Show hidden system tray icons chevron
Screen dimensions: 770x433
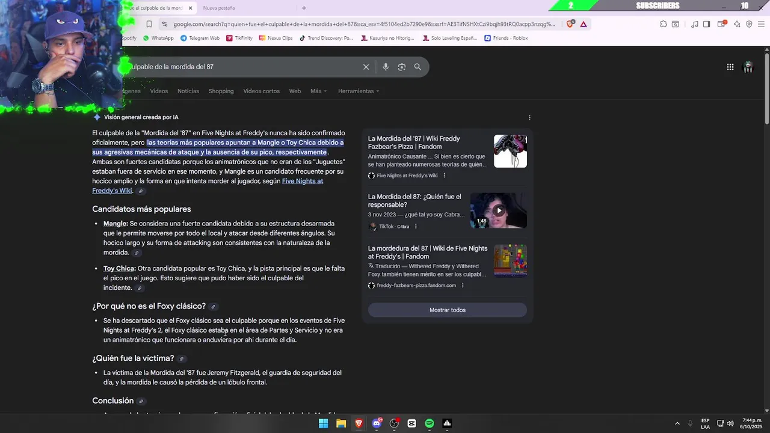click(677, 423)
